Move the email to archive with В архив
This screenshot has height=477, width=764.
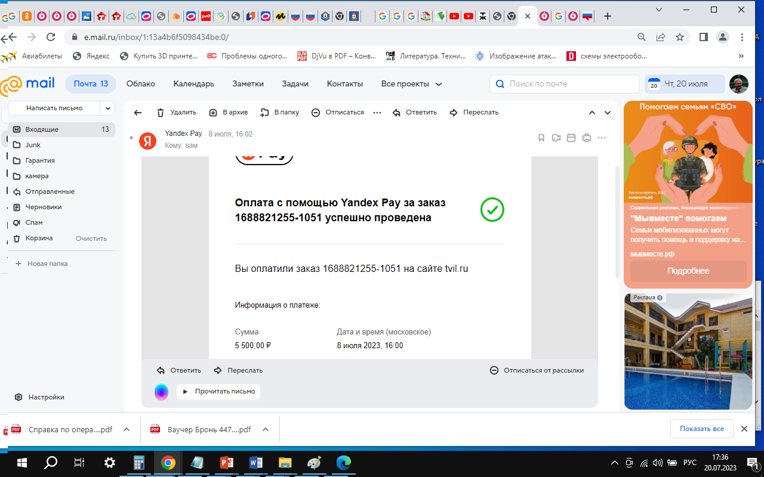coord(228,112)
